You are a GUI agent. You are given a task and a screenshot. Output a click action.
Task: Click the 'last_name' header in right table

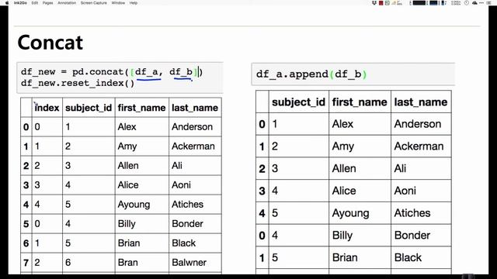pyautogui.click(x=421, y=102)
